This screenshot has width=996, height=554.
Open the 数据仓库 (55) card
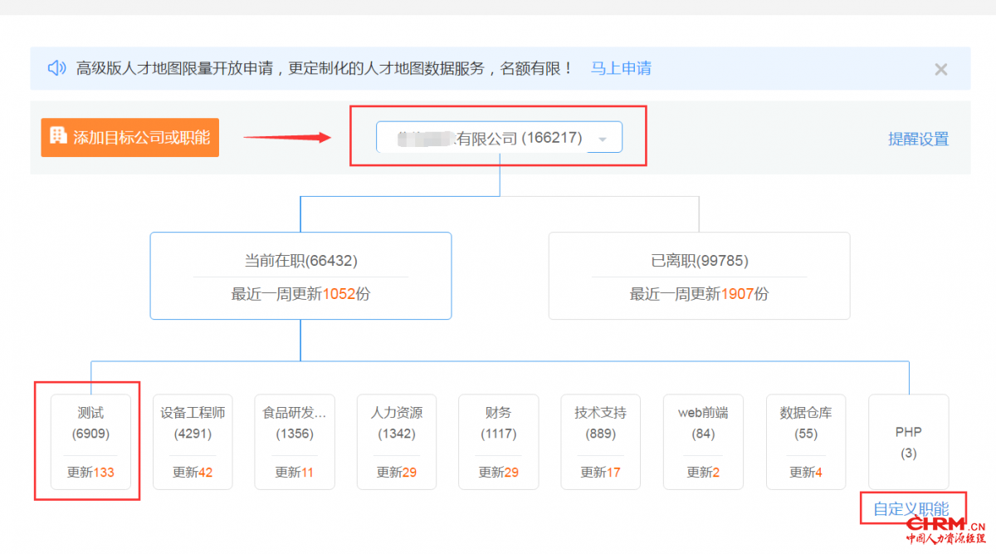[806, 442]
